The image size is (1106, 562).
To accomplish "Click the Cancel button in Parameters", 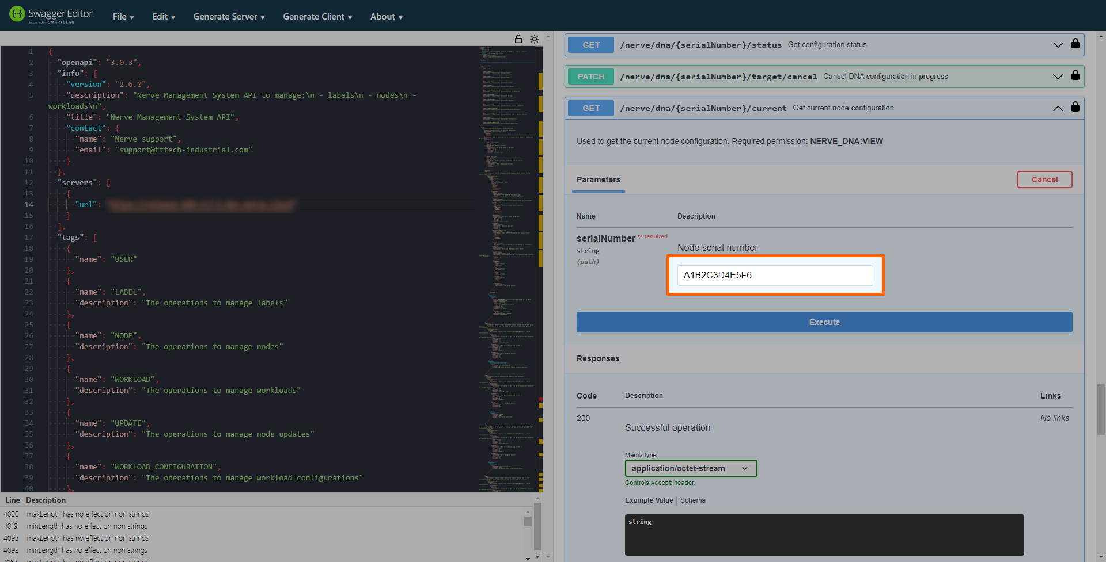I will coord(1044,179).
